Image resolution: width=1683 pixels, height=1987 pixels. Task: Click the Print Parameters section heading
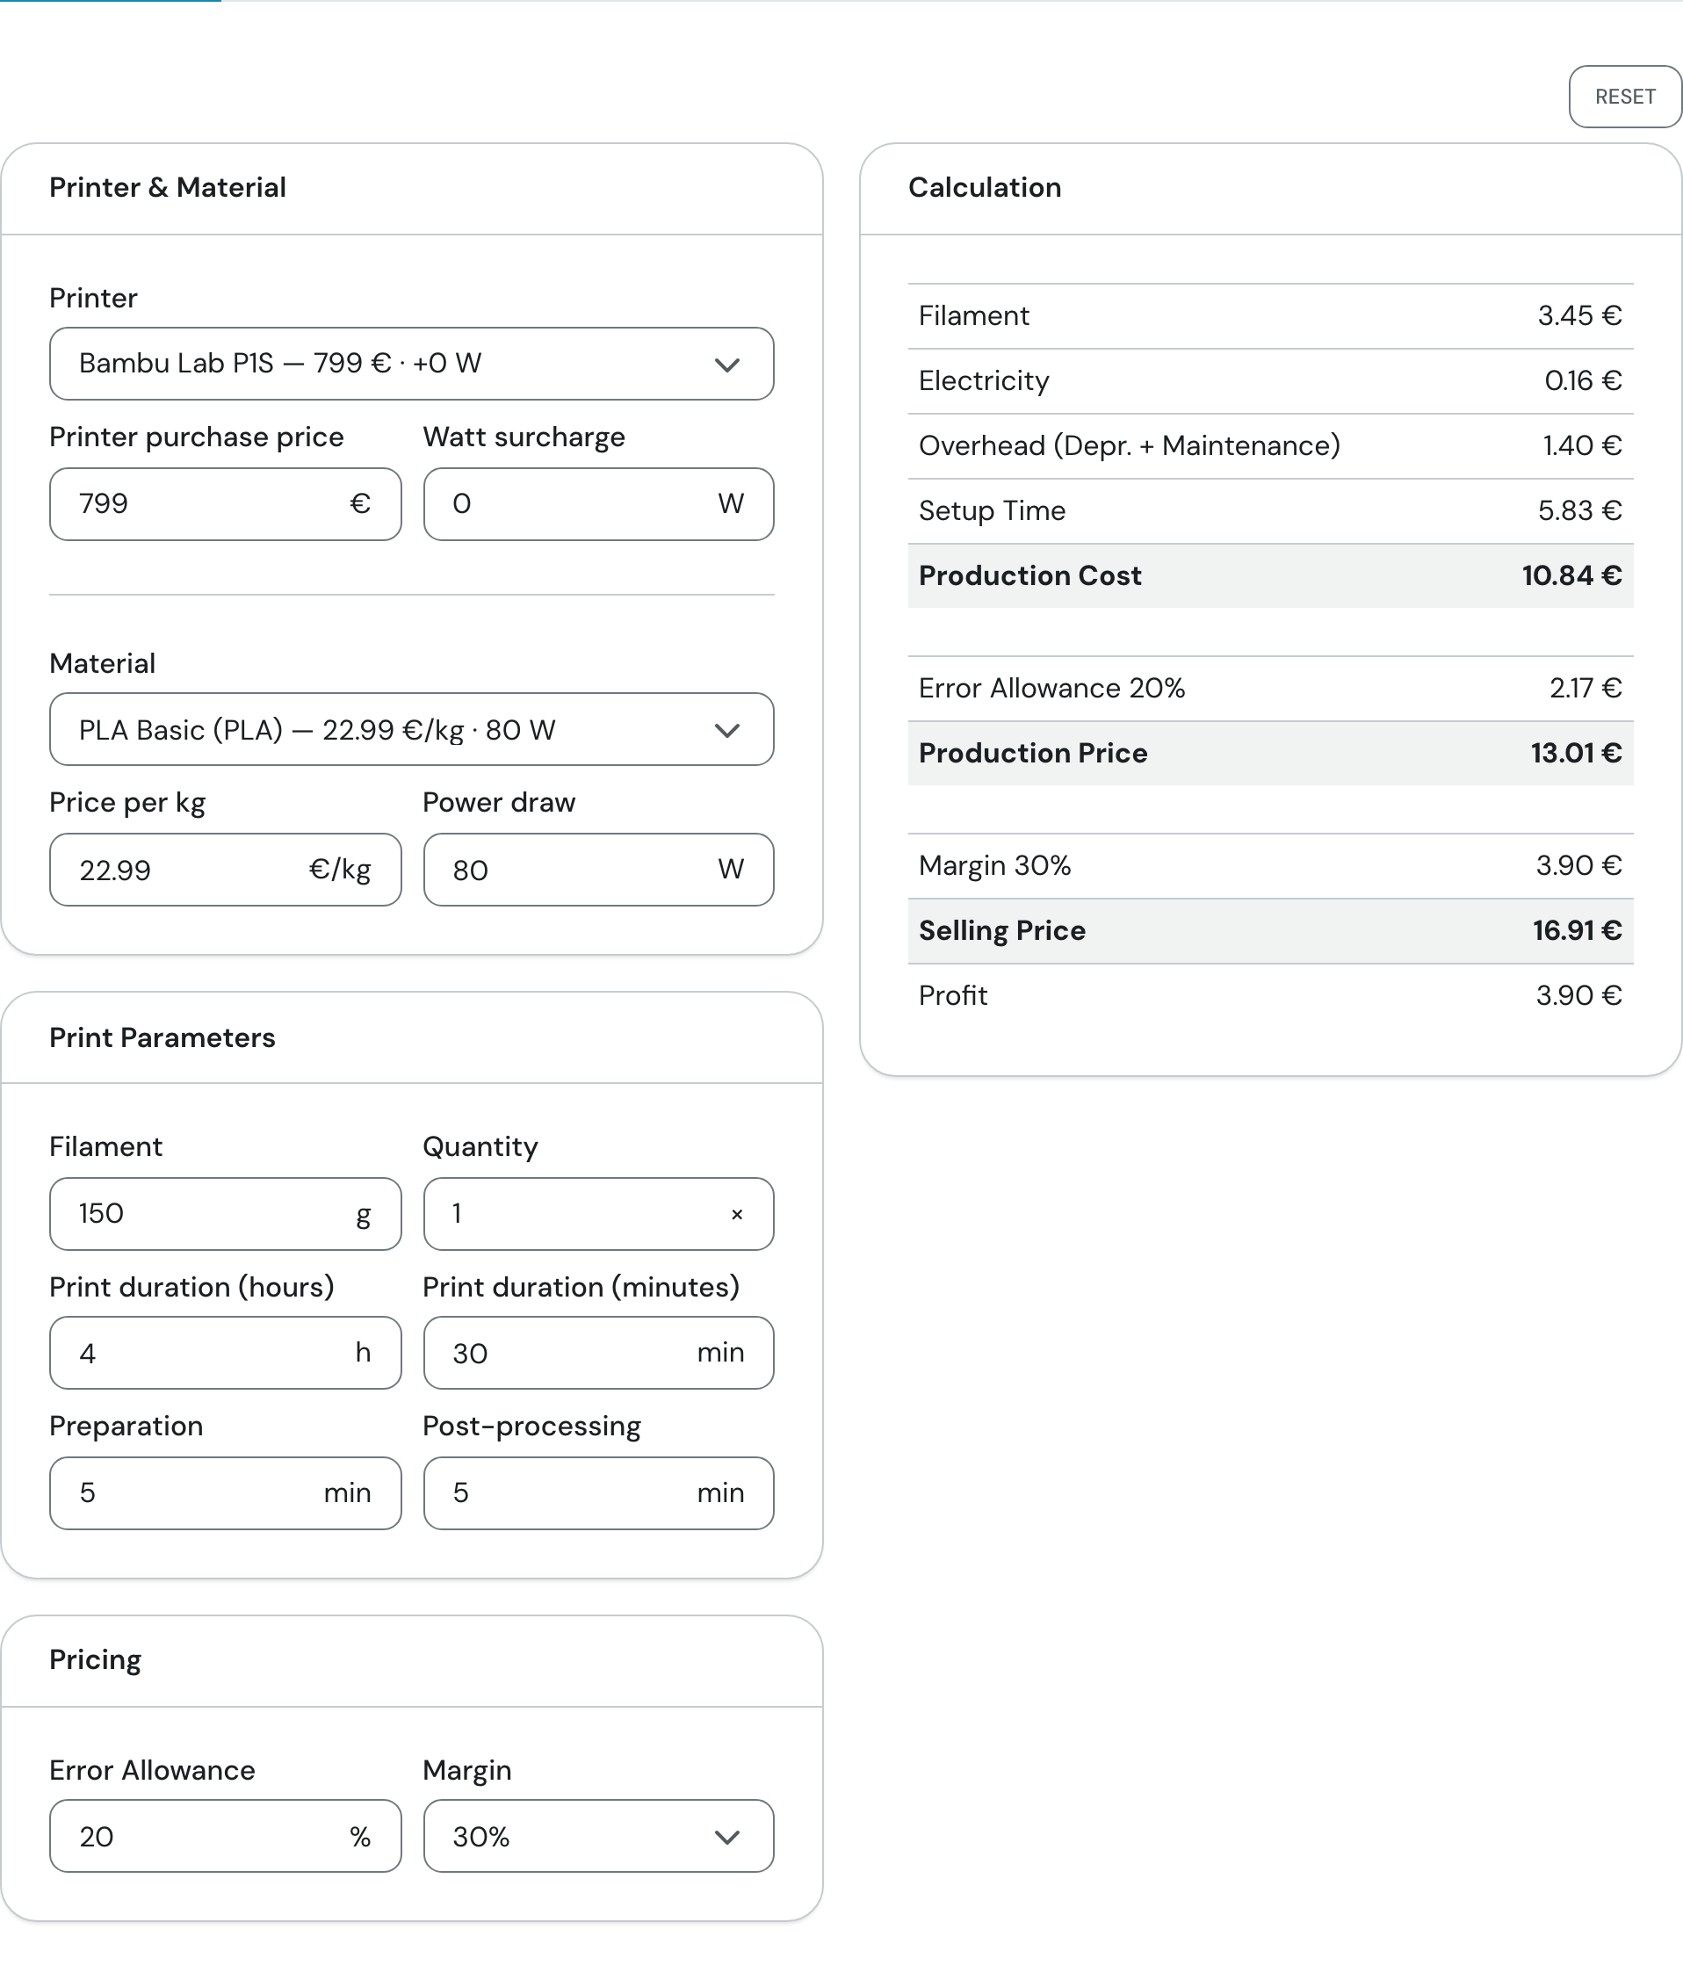[x=163, y=1037]
